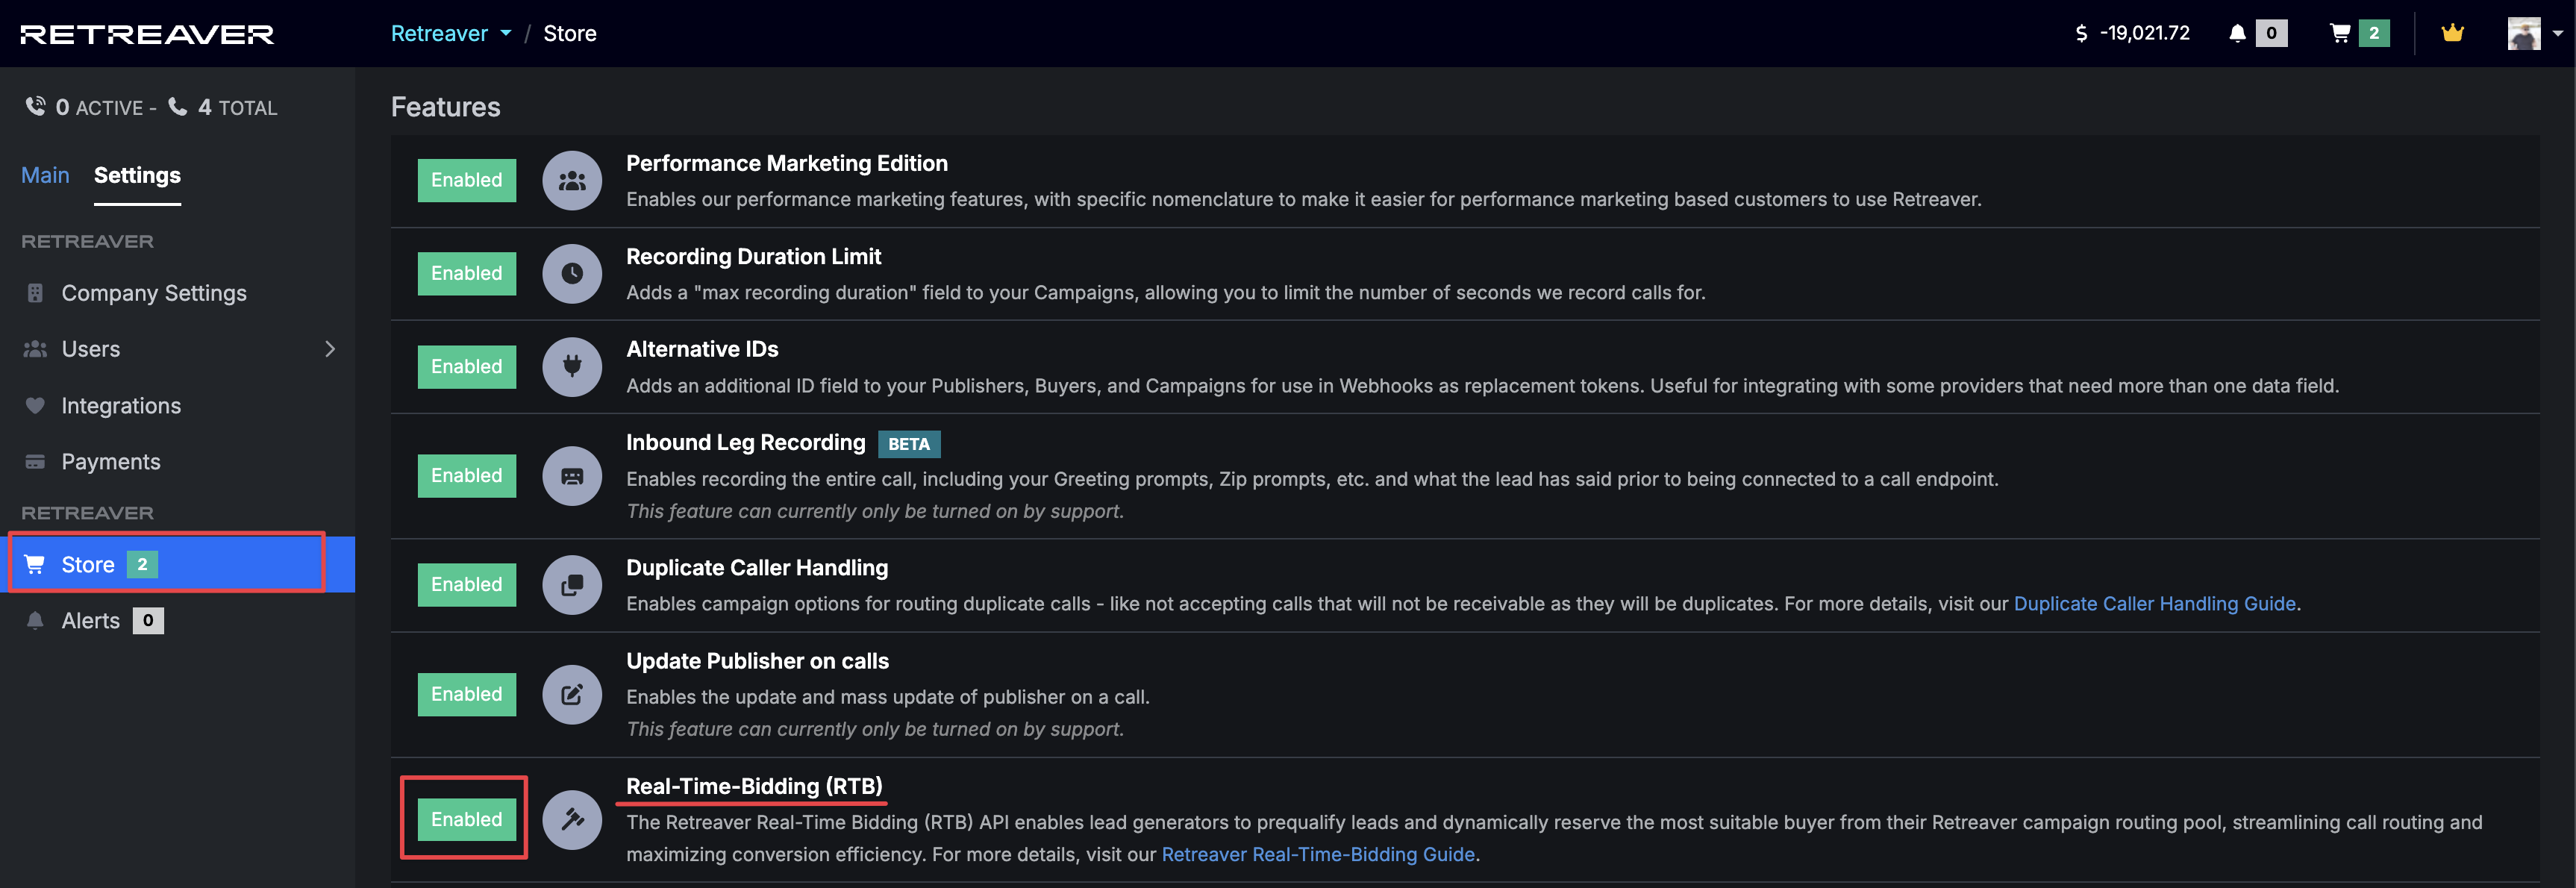Click the notification count badge in header
2576x888 pixels.
2271,34
